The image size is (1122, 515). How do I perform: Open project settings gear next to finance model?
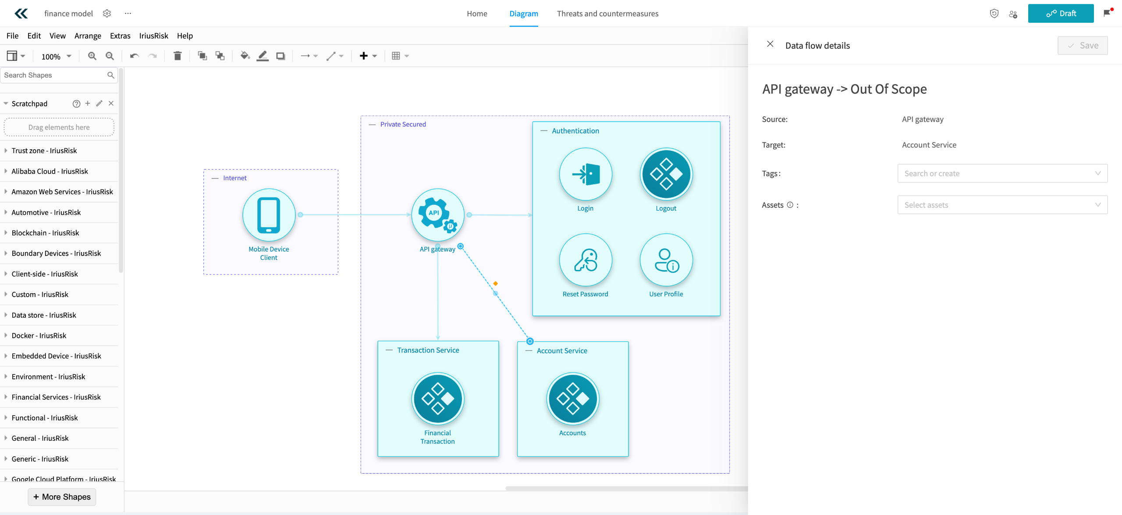click(x=107, y=14)
